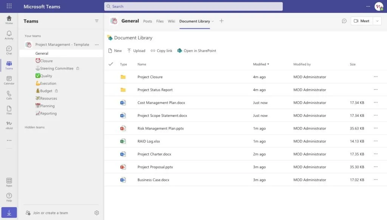
Task: Start a meeting with Meet button
Action: coord(362,21)
